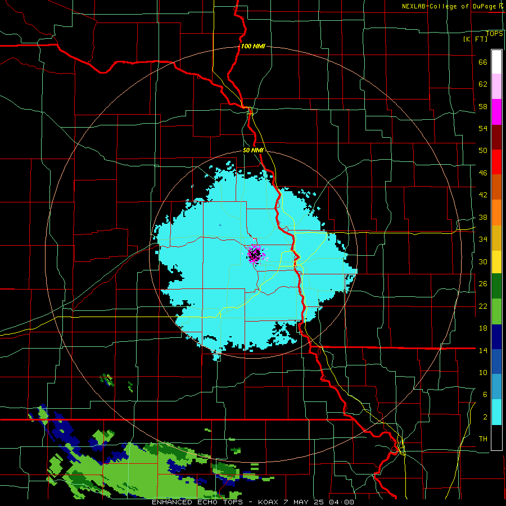Click the light blue 10 kft legend swatch
Viewport: 506px width, 506px height.
pyautogui.click(x=496, y=387)
